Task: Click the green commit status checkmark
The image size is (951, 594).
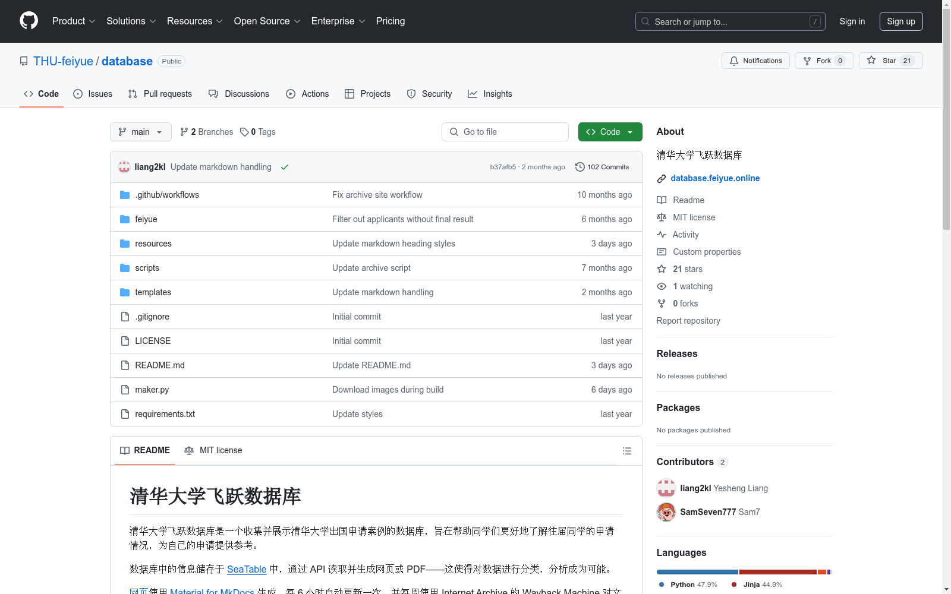Action: coord(285,167)
